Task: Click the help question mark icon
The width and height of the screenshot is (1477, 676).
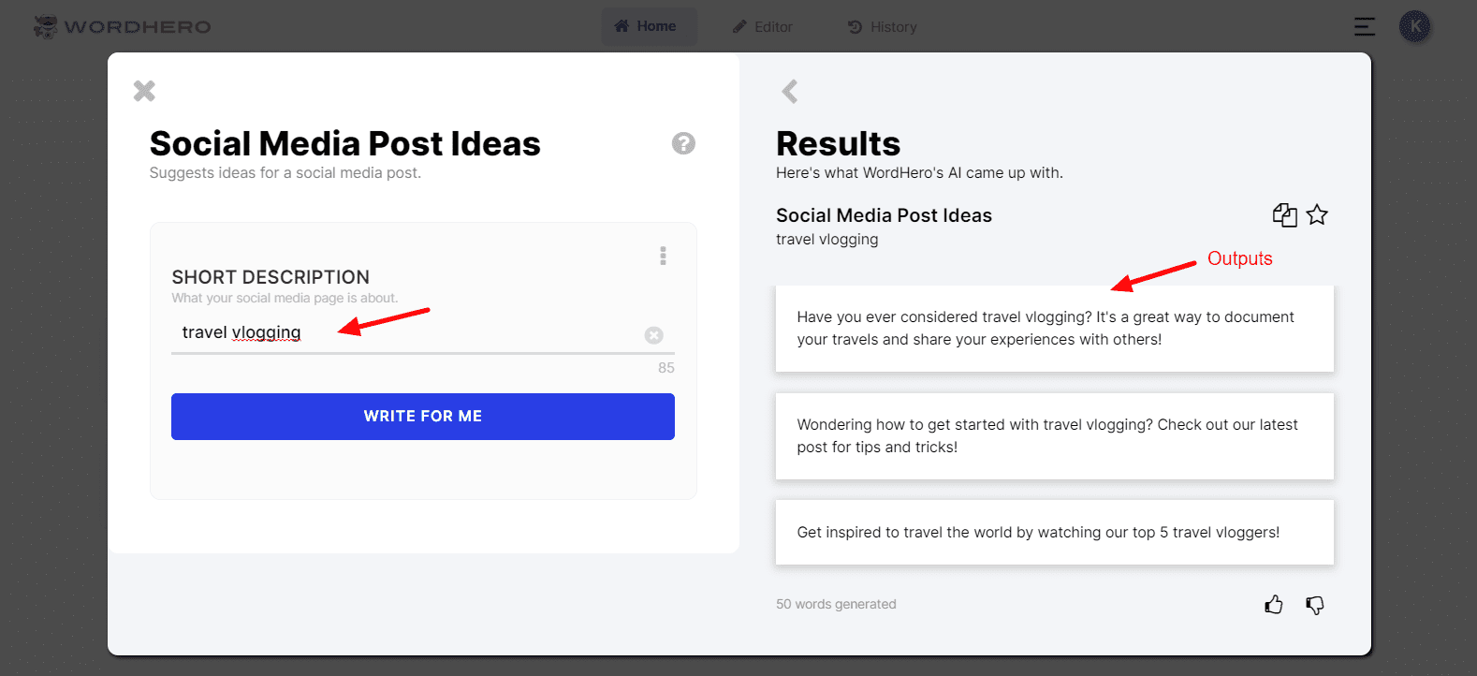Action: tap(683, 143)
